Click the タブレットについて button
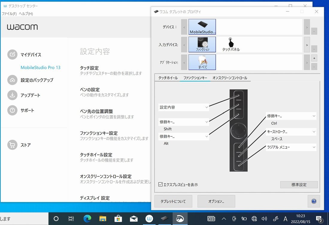Image resolution: width=329 pixels, height=225 pixels. click(x=173, y=201)
